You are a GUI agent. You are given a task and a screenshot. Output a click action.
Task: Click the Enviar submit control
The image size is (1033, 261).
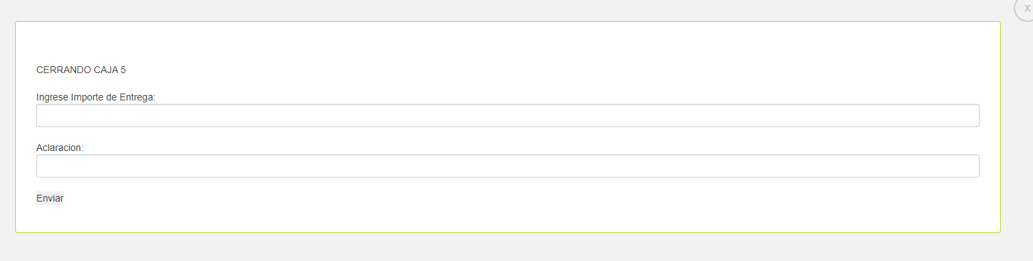(x=50, y=198)
